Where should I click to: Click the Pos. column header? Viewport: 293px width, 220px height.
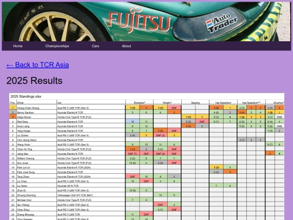click(x=12, y=103)
